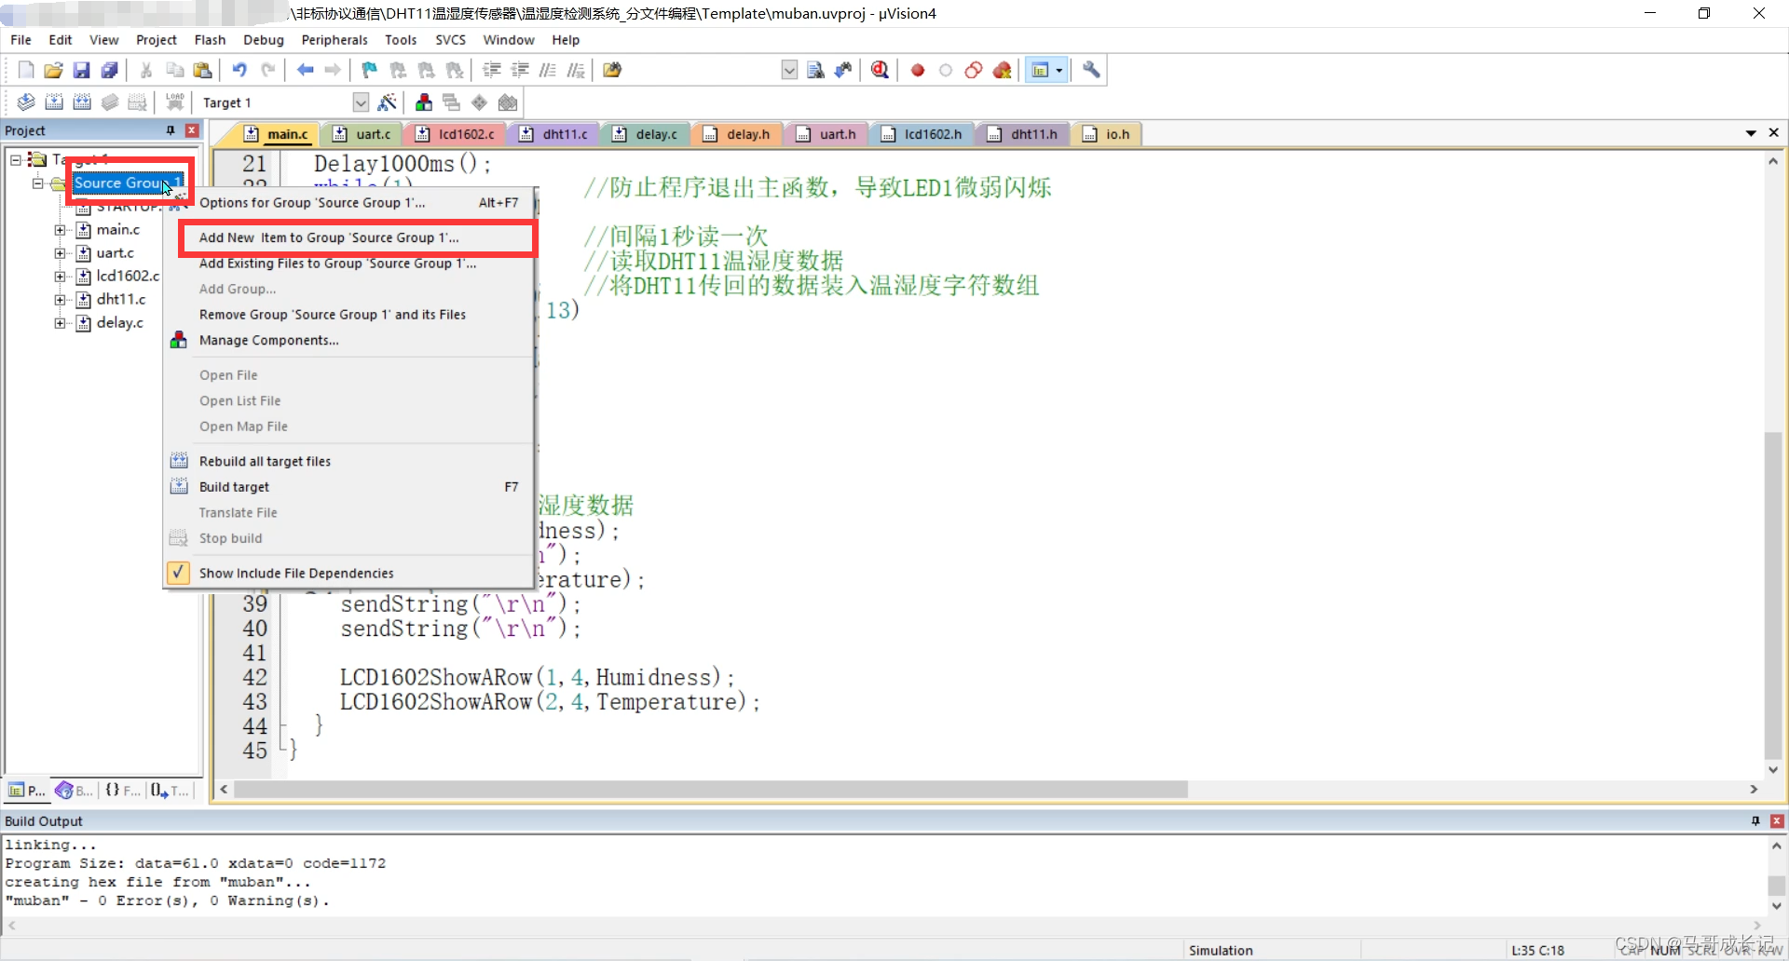Open the editor tab list dropdown arrow
The width and height of the screenshot is (1789, 961).
point(1751,133)
